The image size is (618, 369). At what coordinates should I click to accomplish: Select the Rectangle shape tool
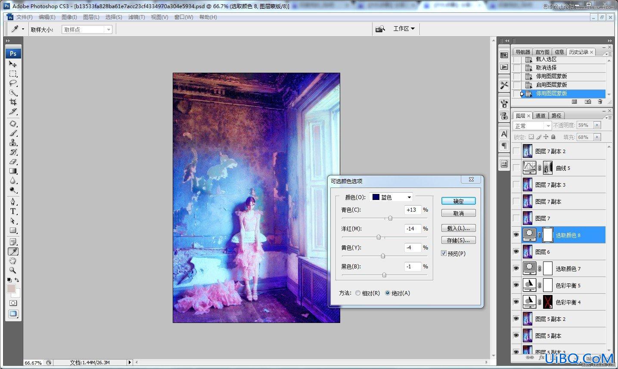tap(13, 231)
